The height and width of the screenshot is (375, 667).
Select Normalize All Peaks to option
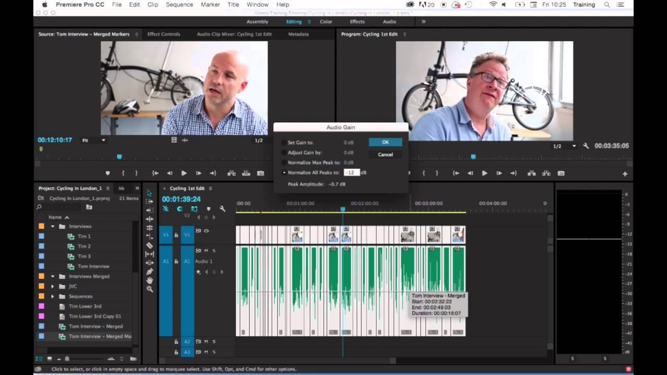tap(284, 172)
